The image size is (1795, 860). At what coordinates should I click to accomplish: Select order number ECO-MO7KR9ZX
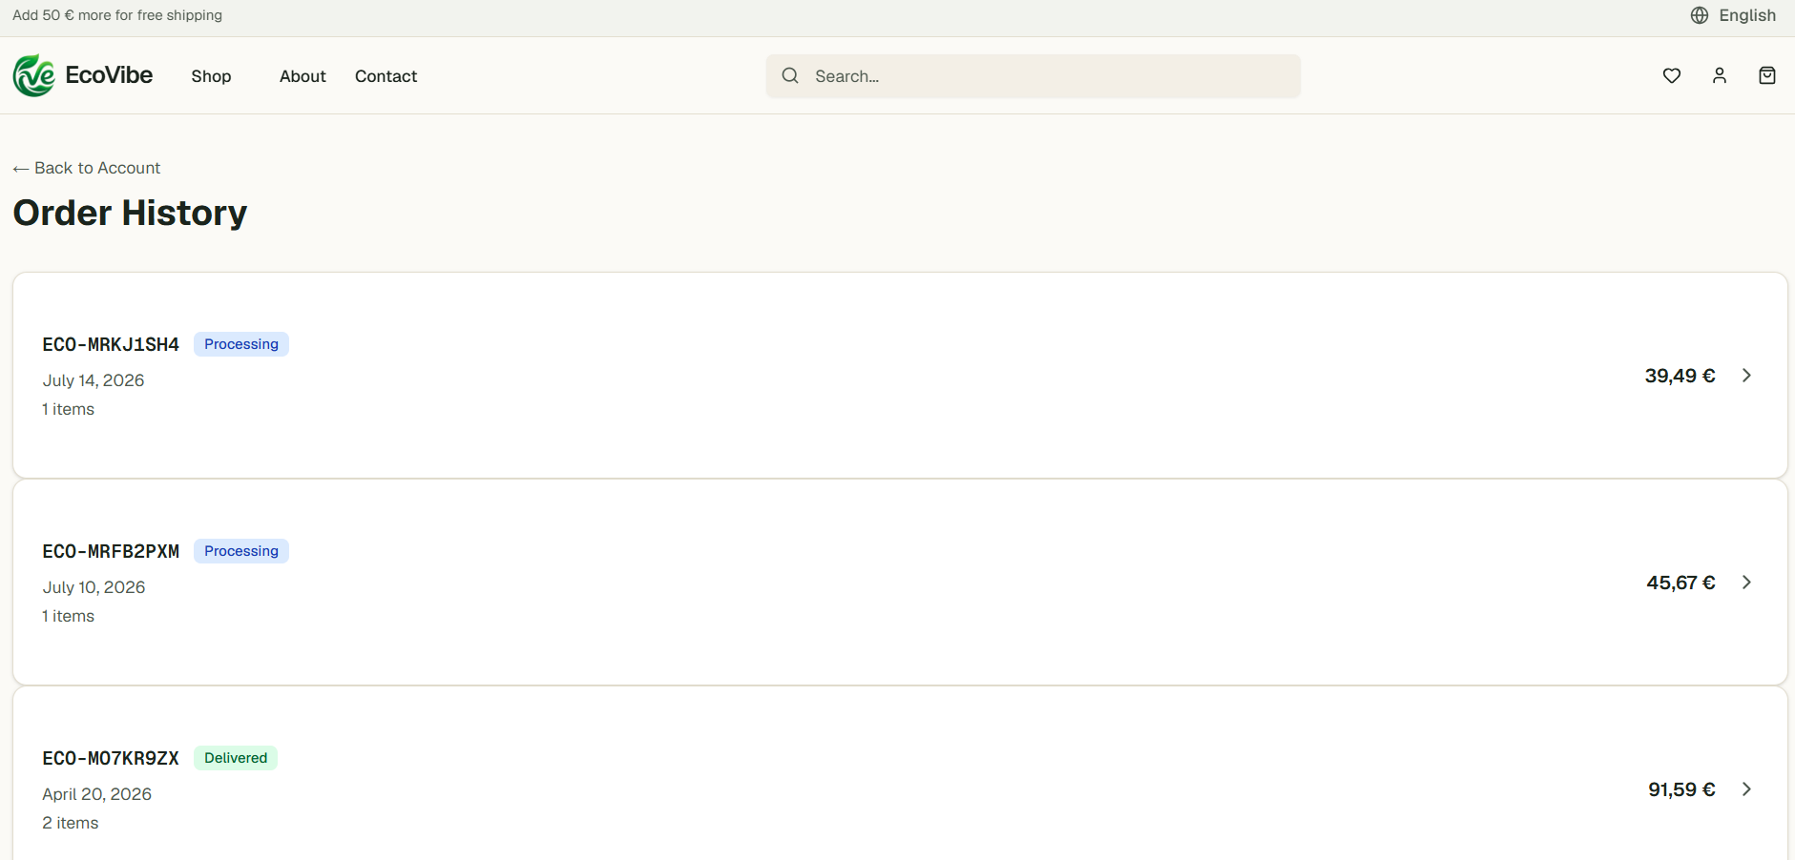(x=111, y=758)
